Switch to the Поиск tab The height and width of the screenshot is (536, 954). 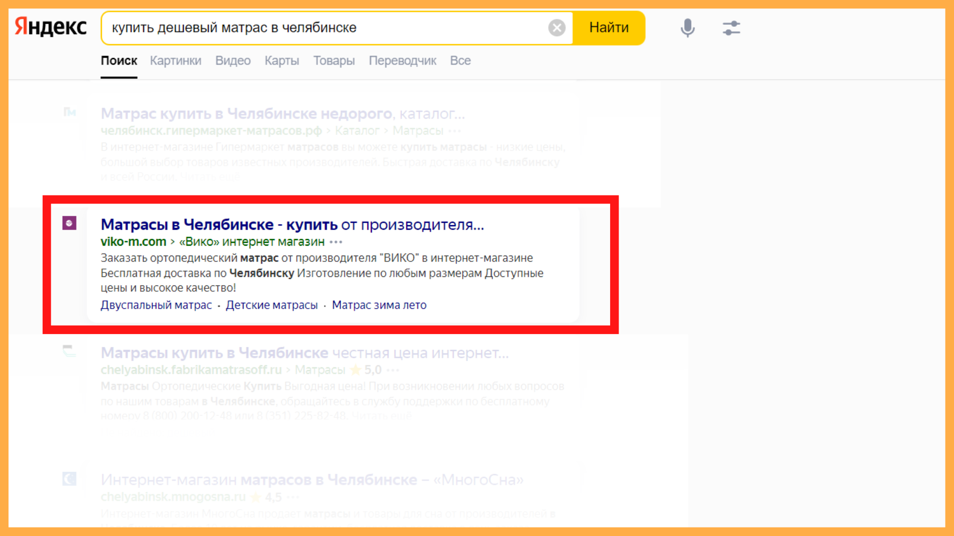[119, 61]
